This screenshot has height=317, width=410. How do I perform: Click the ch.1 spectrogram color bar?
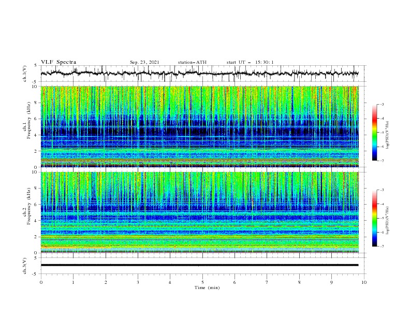[x=374, y=133]
